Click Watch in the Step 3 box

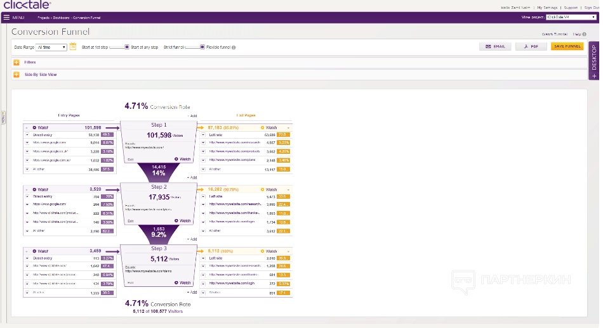183,283
